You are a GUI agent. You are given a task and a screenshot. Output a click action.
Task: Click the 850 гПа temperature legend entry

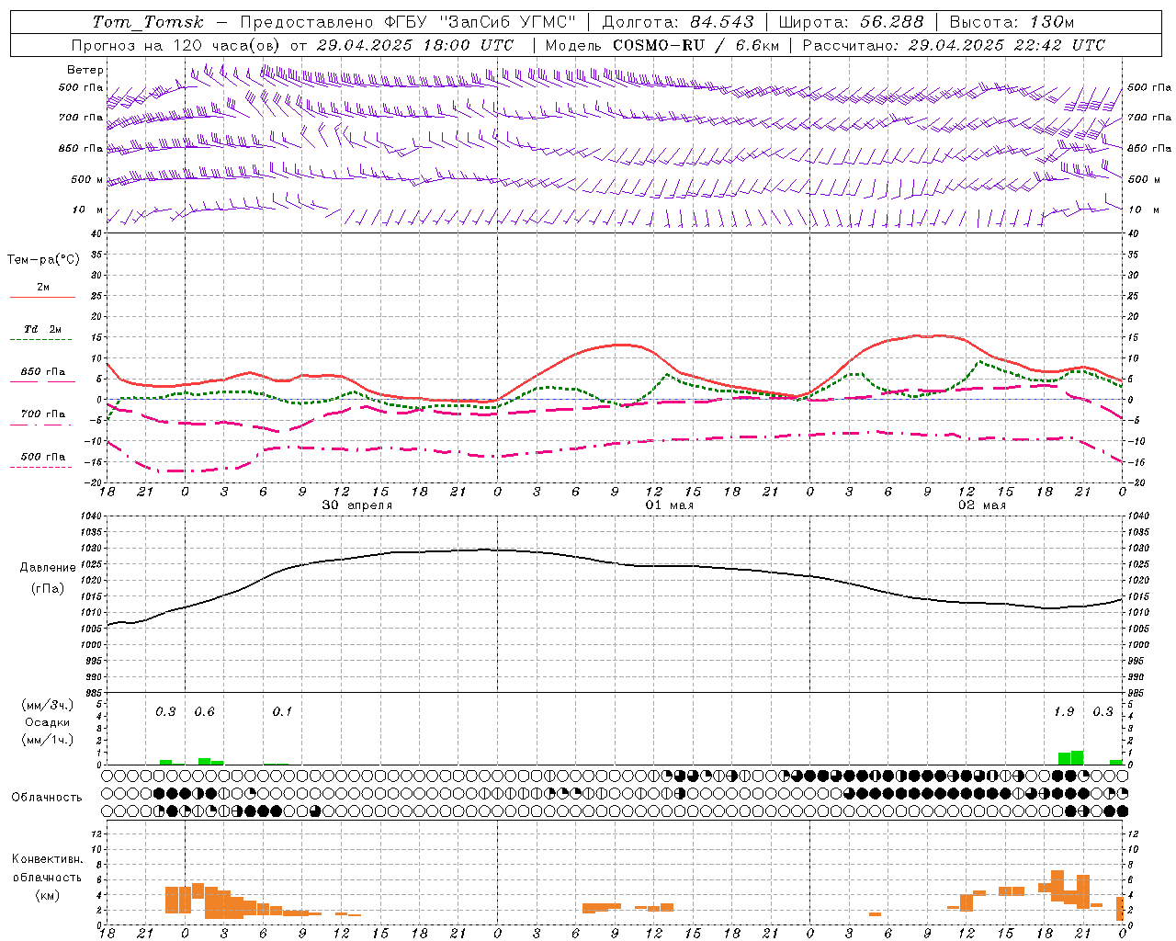click(43, 372)
